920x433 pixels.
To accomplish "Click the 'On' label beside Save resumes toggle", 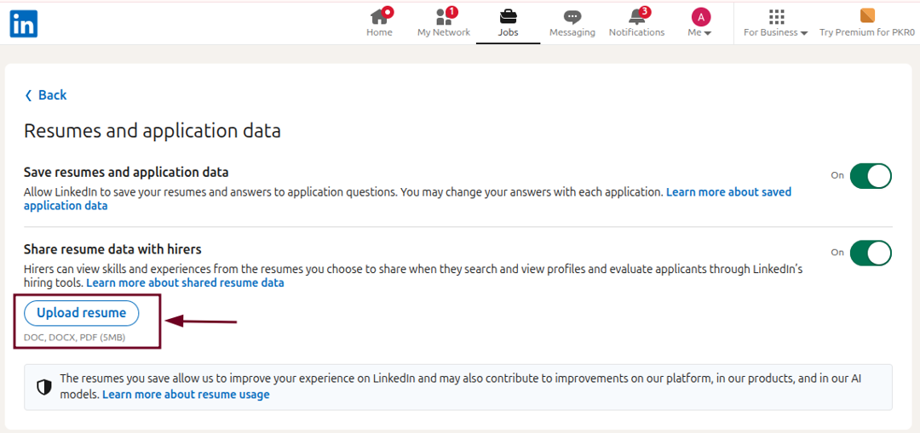I will pyautogui.click(x=837, y=175).
